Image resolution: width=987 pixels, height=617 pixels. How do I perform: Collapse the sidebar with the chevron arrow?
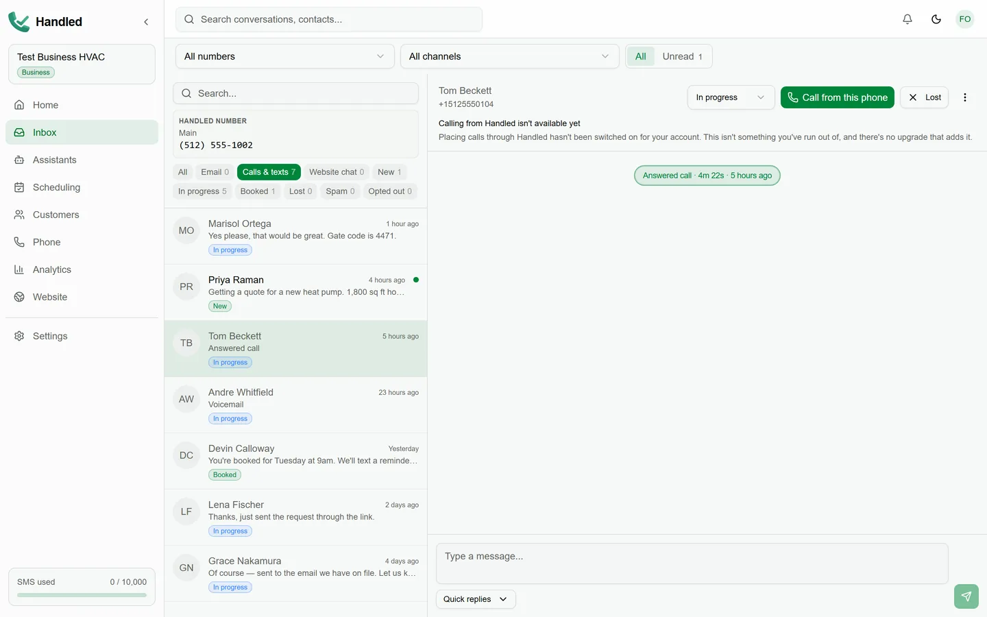click(146, 22)
